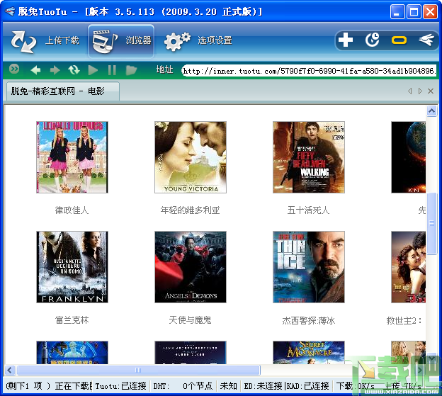Image resolution: width=442 pixels, height=396 pixels.
Task: Click the address URL input field
Action: (x=310, y=70)
